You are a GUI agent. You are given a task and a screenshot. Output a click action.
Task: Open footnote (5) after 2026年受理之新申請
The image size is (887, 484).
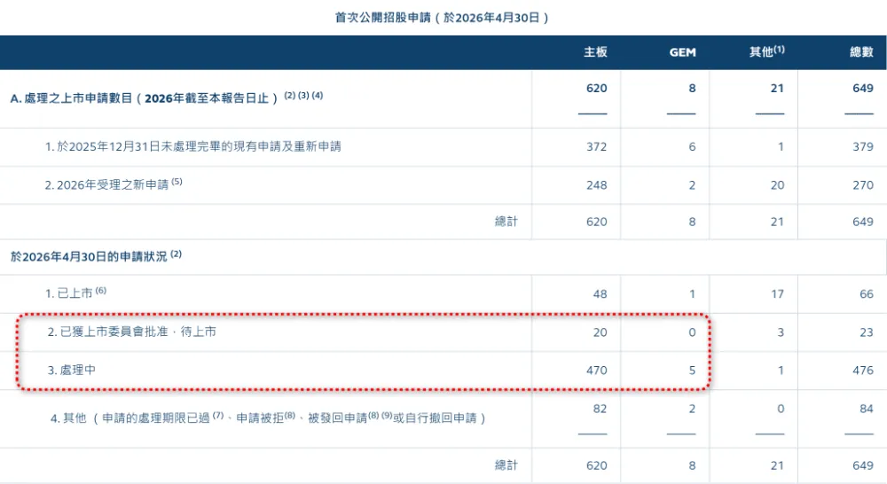(x=177, y=182)
